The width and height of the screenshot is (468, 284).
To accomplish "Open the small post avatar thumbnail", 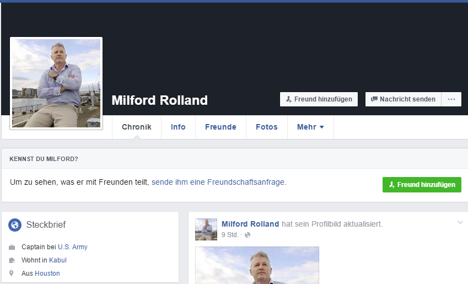I will [206, 229].
